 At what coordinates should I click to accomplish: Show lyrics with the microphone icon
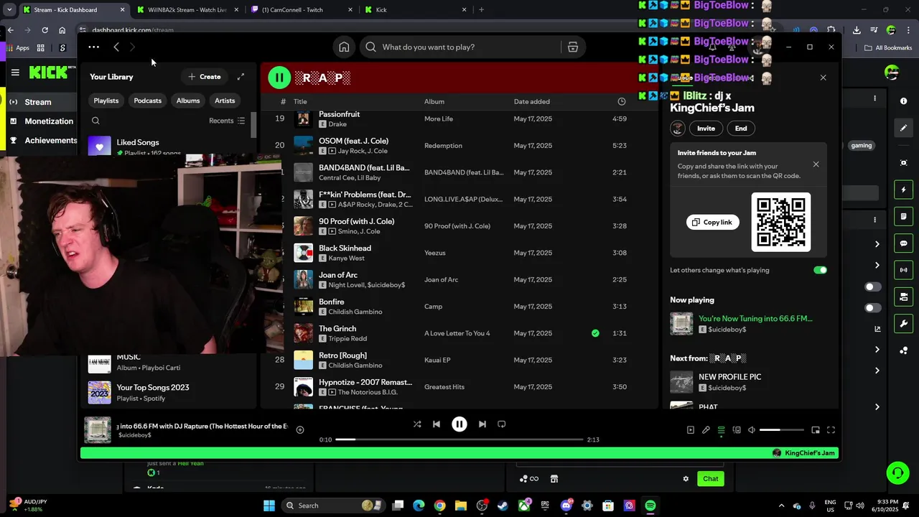[706, 430]
